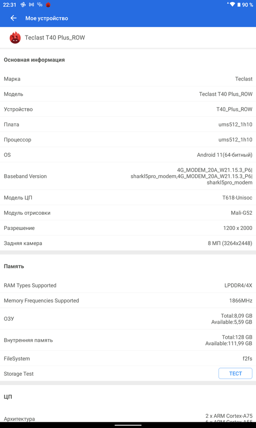Tap the second status bar notification icon

(x=32, y=5)
